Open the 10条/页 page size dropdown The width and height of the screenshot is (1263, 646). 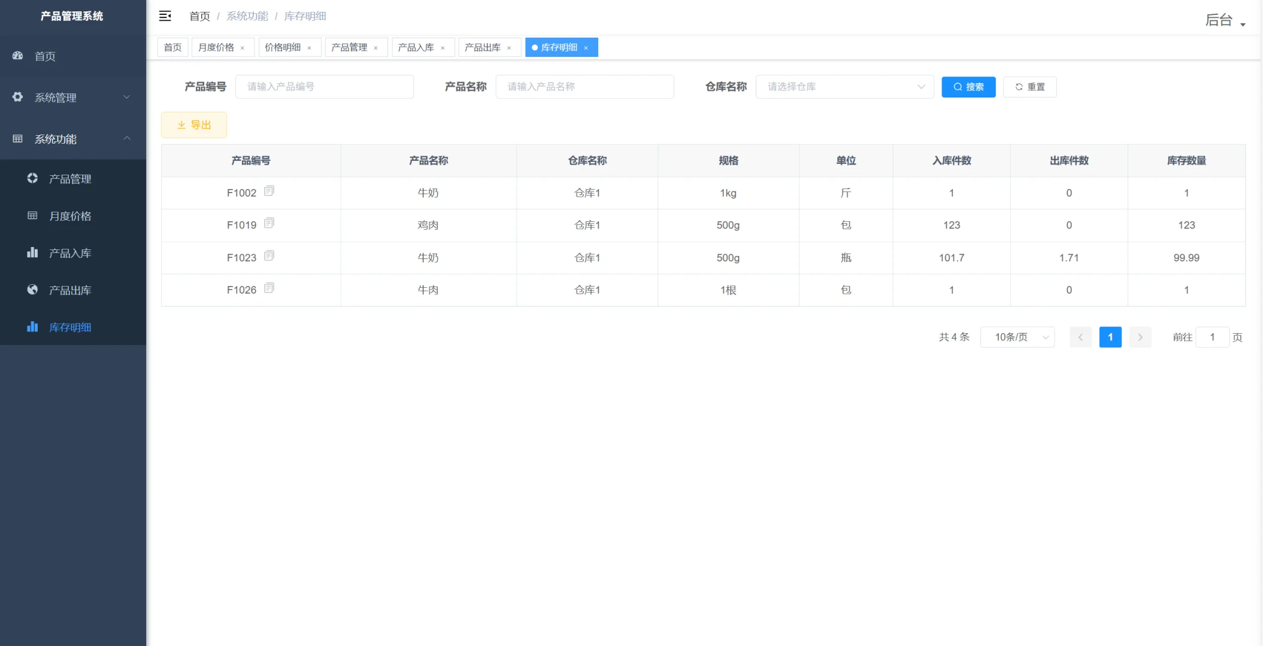pos(1017,337)
